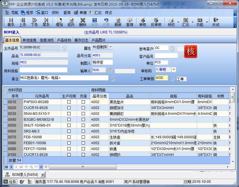
Task: Click the 汇出 (Export) toolbar icon
Action: 186,22
